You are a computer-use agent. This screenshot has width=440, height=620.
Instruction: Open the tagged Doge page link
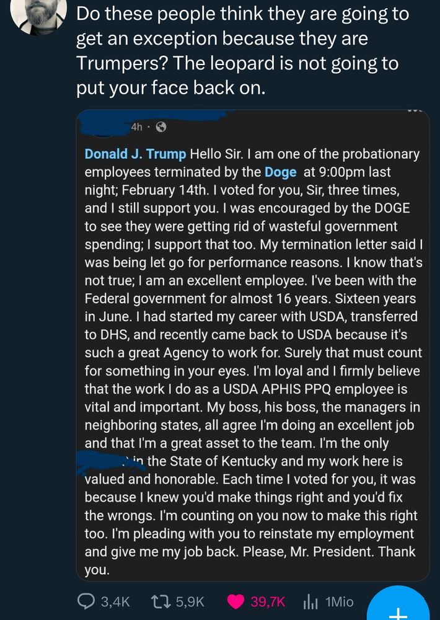click(280, 172)
